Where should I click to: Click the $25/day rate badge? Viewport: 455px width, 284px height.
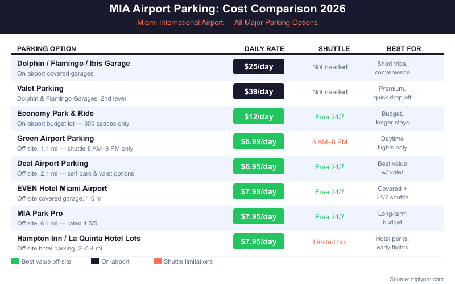[x=259, y=67]
